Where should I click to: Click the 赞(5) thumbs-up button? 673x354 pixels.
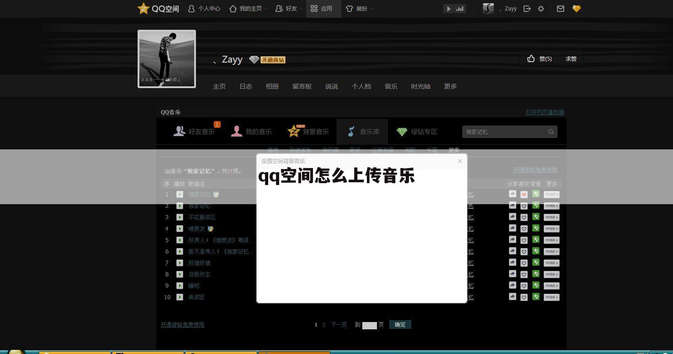pos(540,58)
